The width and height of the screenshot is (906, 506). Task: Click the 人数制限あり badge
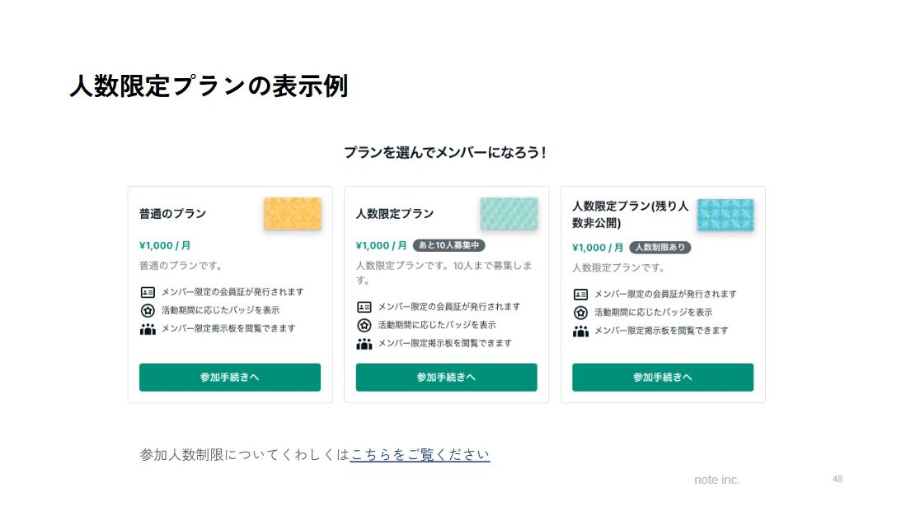[x=660, y=248]
